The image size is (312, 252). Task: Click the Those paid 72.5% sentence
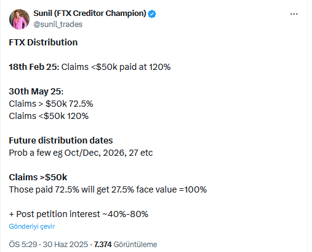(108, 189)
